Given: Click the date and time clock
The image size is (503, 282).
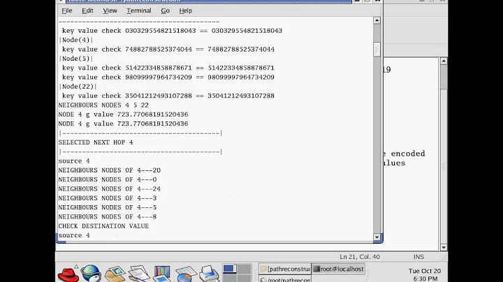Looking at the screenshot, I should click(x=425, y=274).
